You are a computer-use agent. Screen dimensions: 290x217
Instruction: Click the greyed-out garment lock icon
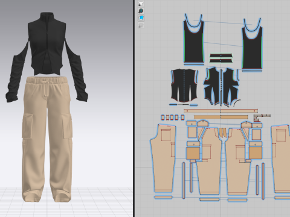click(141, 25)
